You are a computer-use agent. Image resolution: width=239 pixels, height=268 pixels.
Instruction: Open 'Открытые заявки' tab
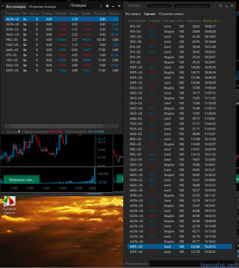pyautogui.click(x=171, y=14)
